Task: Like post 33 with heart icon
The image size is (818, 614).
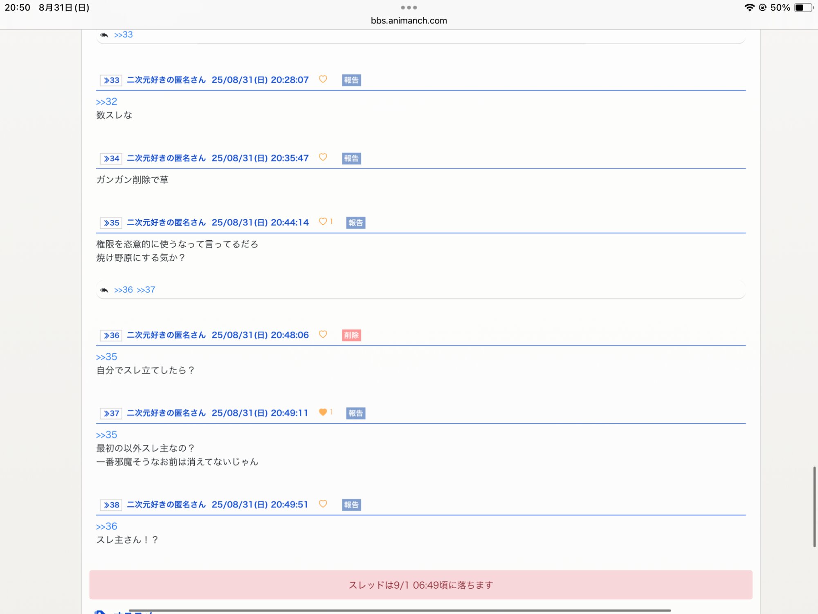Action: 323,79
